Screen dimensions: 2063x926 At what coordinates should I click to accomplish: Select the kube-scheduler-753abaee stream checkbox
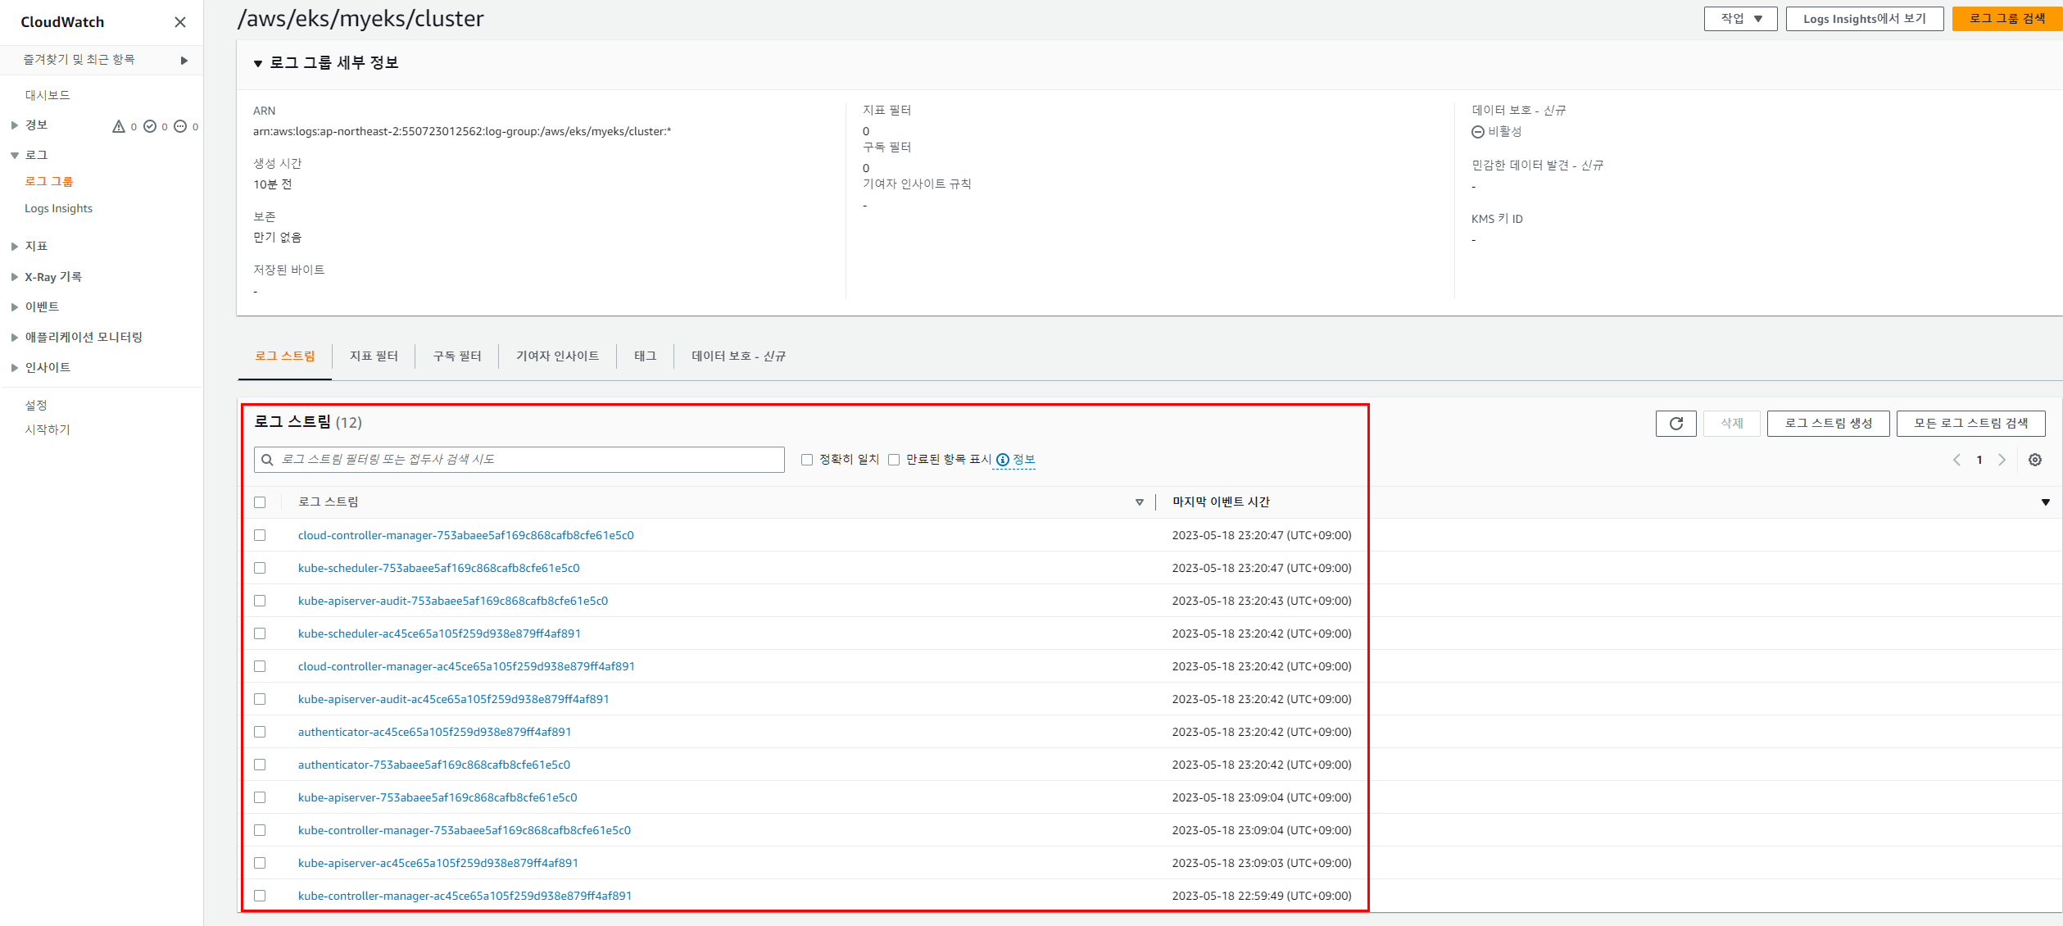click(260, 568)
